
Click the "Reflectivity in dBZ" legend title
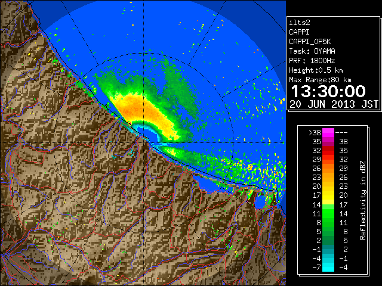(363, 200)
